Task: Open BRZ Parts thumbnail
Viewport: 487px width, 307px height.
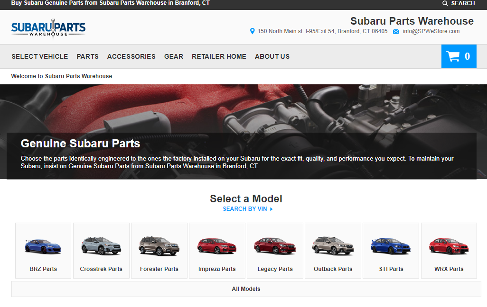Action: point(43,250)
